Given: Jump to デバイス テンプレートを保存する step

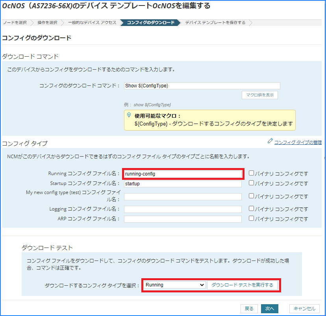Looking at the screenshot, I should pyautogui.click(x=215, y=22).
